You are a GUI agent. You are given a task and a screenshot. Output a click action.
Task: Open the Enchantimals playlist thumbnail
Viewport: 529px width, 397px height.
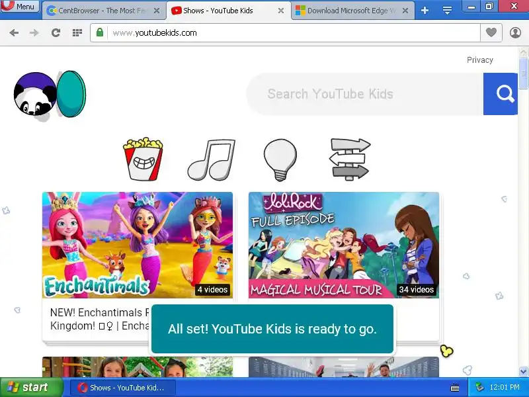pos(138,245)
